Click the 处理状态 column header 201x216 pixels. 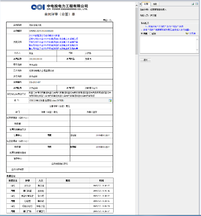click(x=13, y=181)
